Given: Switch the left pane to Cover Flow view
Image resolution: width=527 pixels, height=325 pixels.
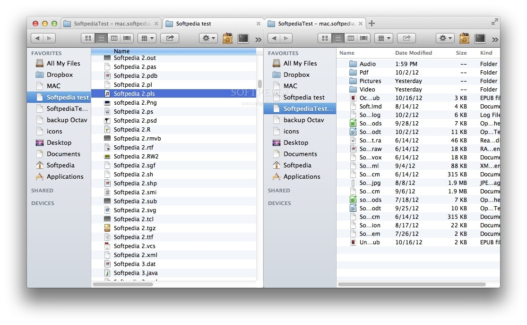Looking at the screenshot, I should [127, 38].
